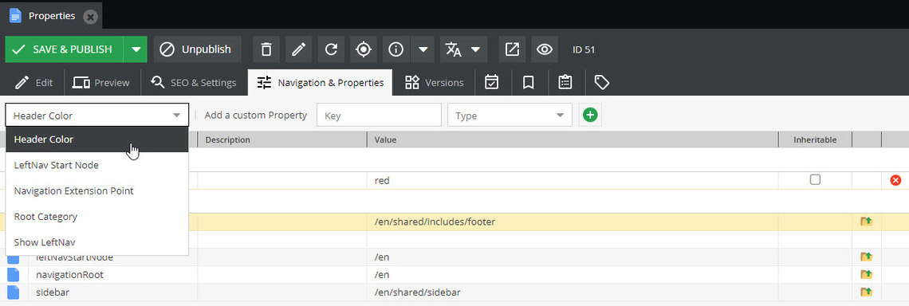This screenshot has width=909, height=306.
Task: Expand the Save & Publish arrow dropdown
Action: pos(136,49)
